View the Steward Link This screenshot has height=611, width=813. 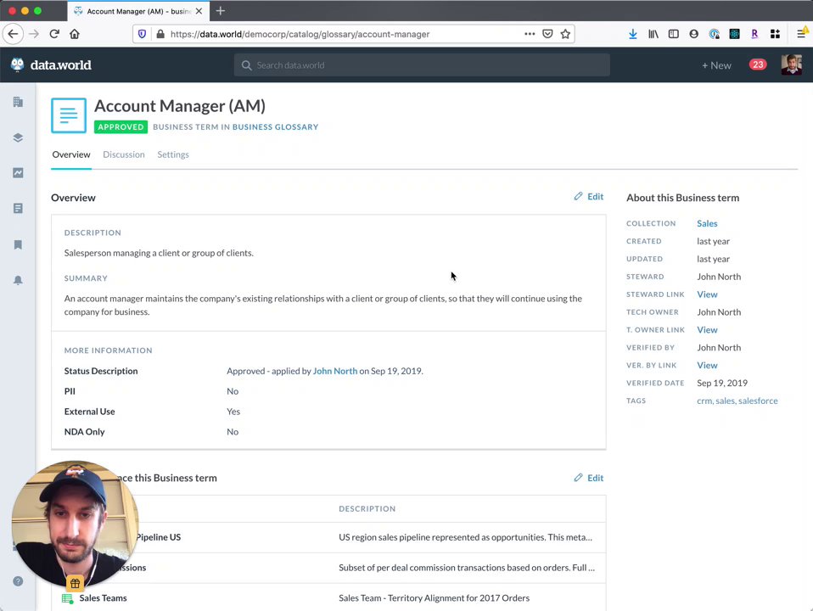click(x=707, y=294)
